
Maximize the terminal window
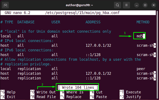(145, 5)
